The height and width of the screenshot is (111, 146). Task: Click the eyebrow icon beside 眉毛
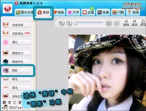6,88
